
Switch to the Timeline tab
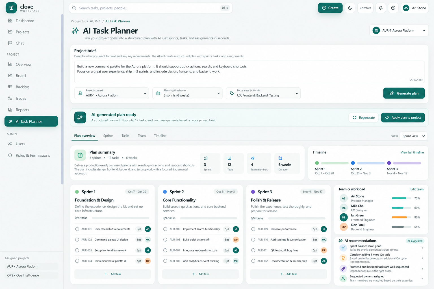(x=160, y=136)
